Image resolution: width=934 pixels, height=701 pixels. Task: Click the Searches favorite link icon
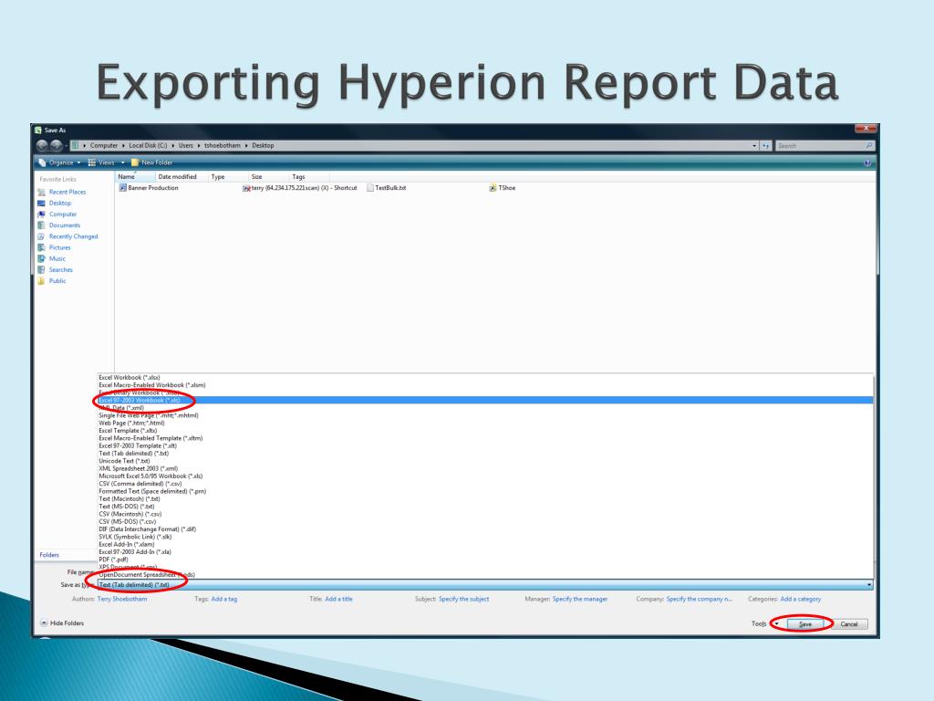(41, 270)
